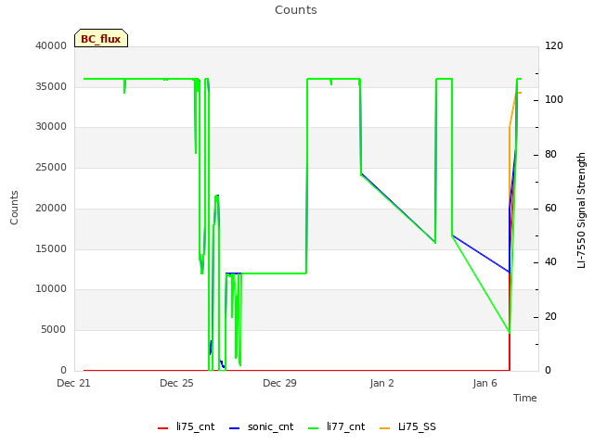This screenshot has width=594, height=445.
Task: Click the 30000 left axis value
Action: click(51, 127)
